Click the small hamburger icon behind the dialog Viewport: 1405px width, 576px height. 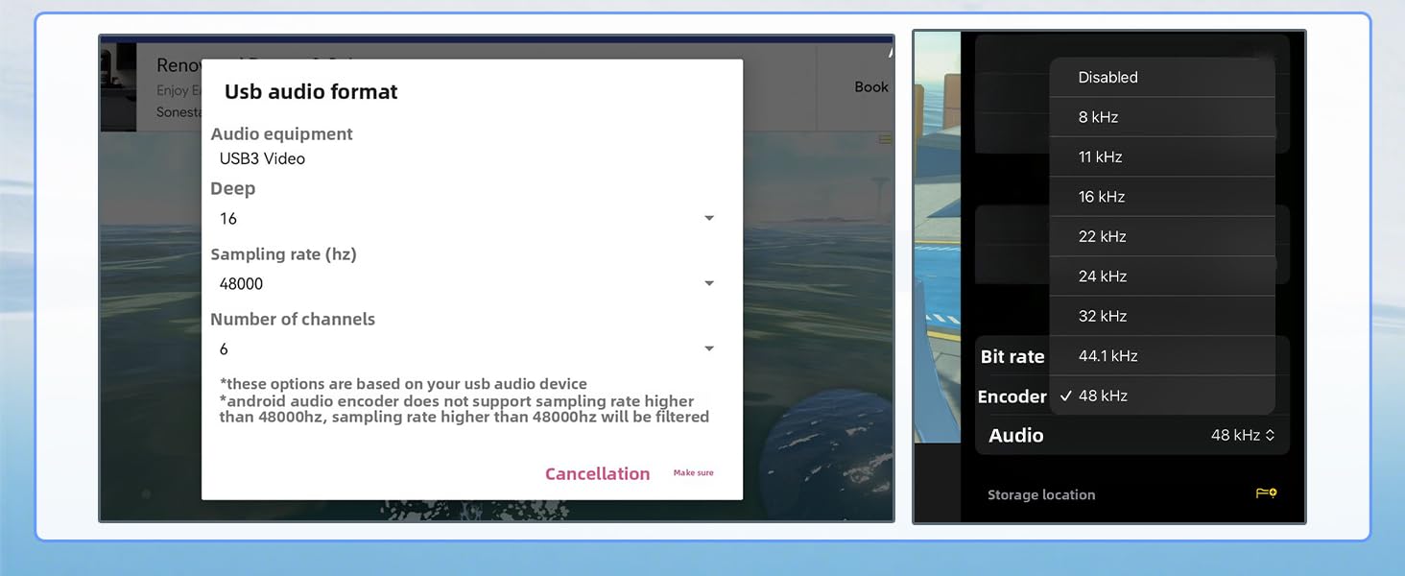click(885, 140)
